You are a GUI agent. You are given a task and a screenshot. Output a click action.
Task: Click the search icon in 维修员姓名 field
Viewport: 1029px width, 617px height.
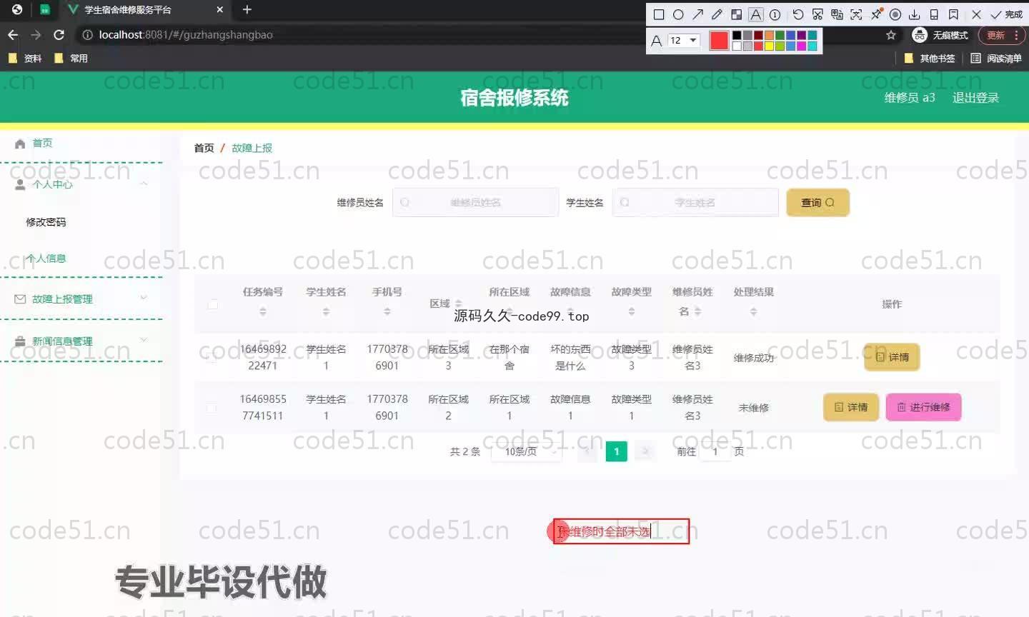click(404, 203)
